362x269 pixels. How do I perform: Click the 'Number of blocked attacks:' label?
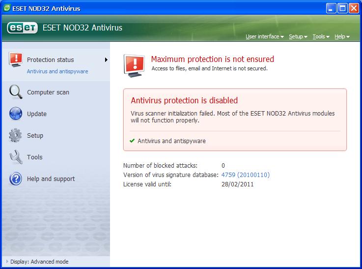160,165
